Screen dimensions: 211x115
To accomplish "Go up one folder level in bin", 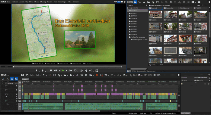I will pyautogui.click(x=144, y=2).
